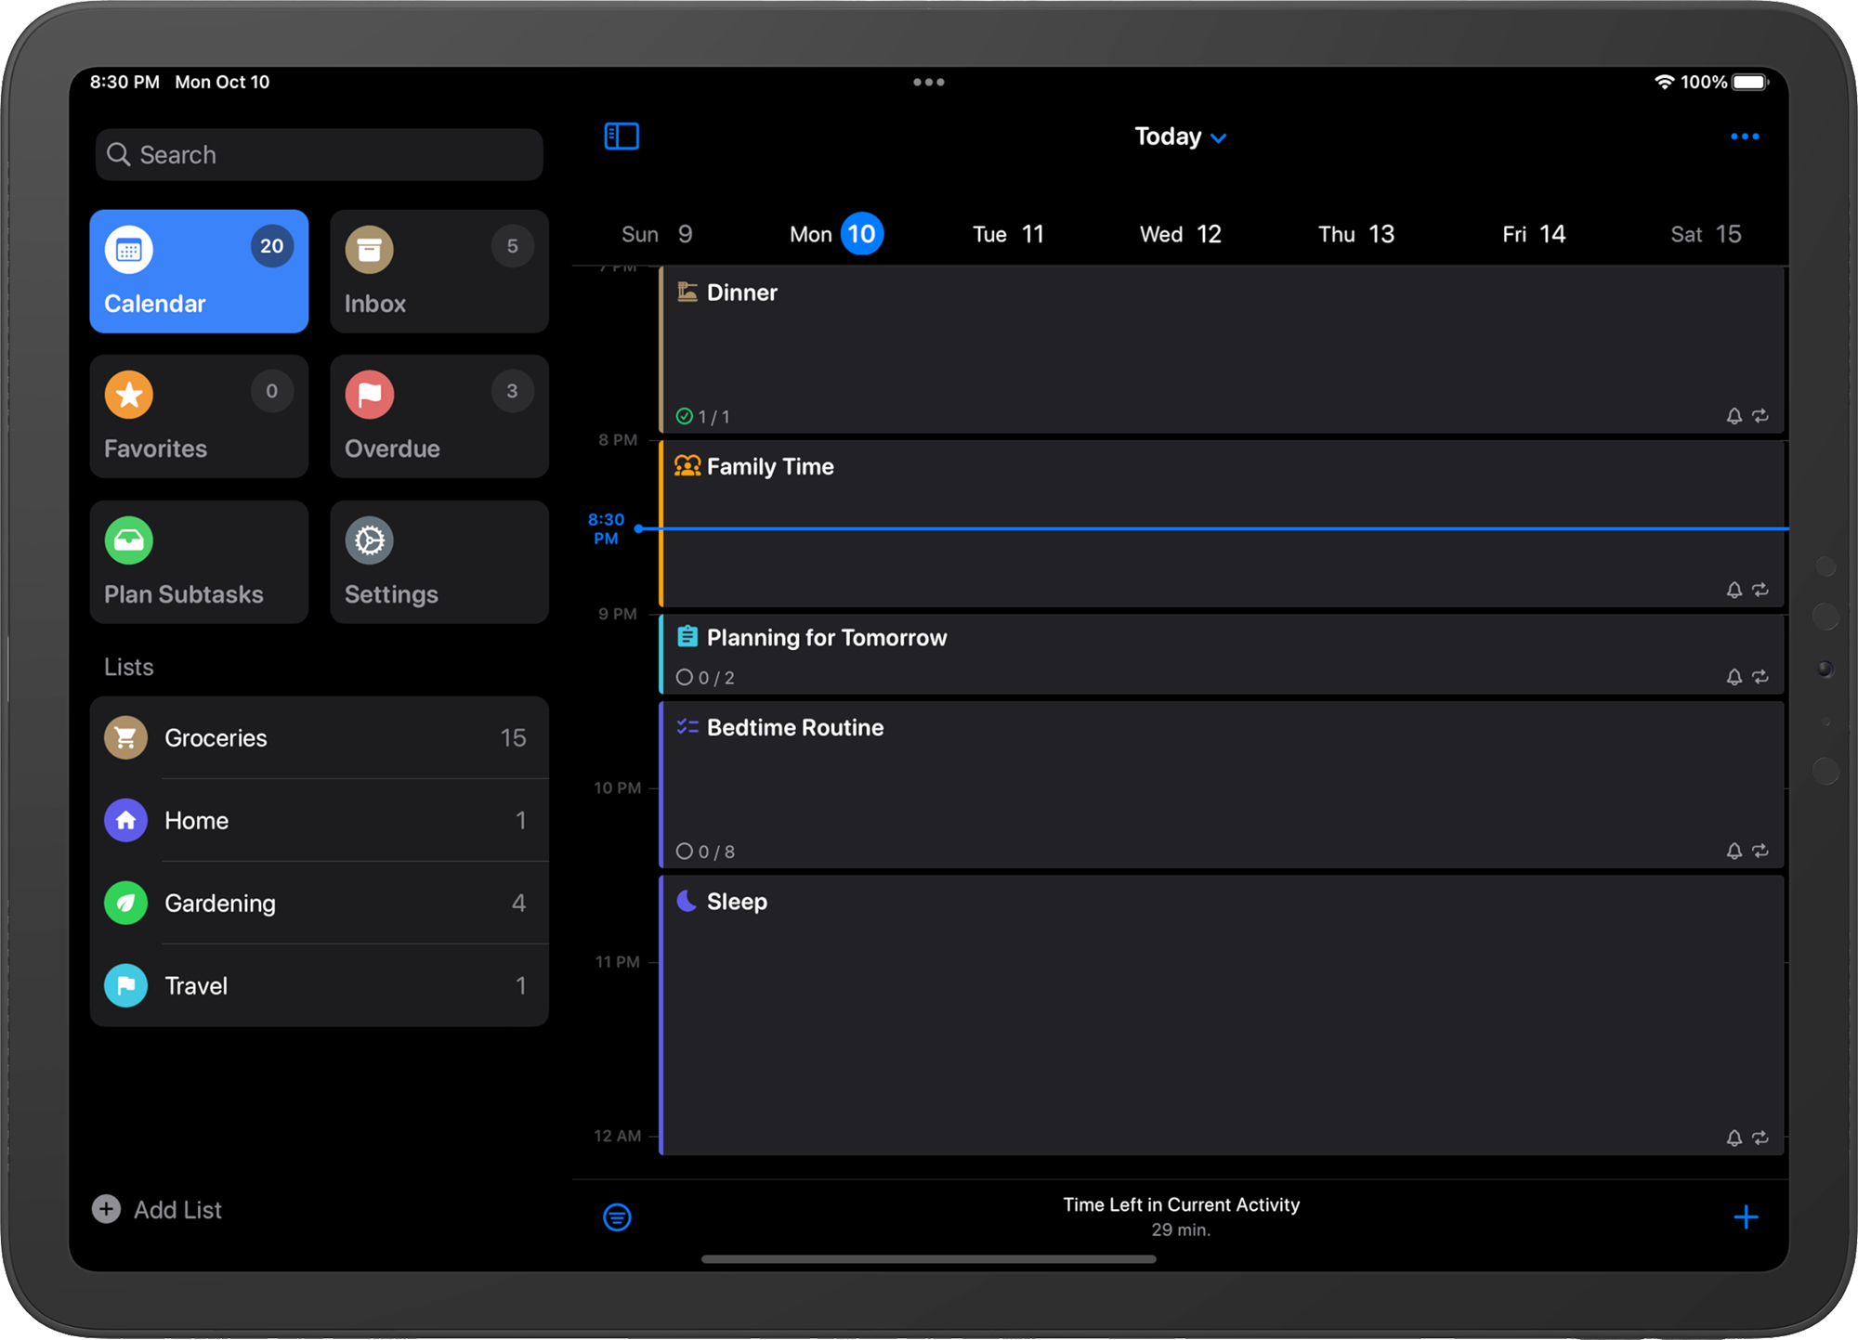Toggle Dinner 1/1 completed checkmark
1858x1340 pixels.
tap(685, 417)
